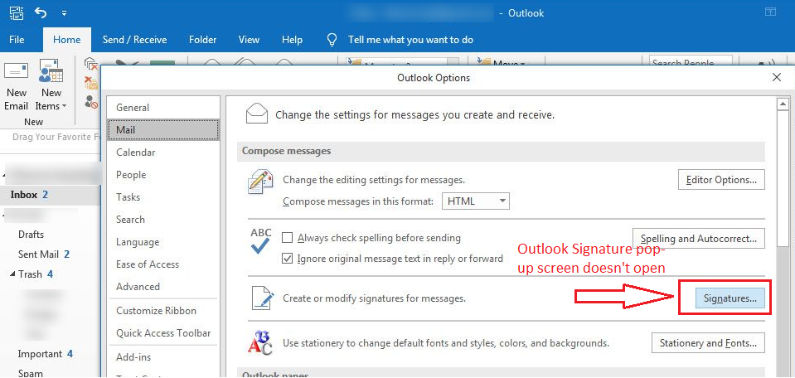
Task: Open Editor Options... button
Action: tap(721, 179)
